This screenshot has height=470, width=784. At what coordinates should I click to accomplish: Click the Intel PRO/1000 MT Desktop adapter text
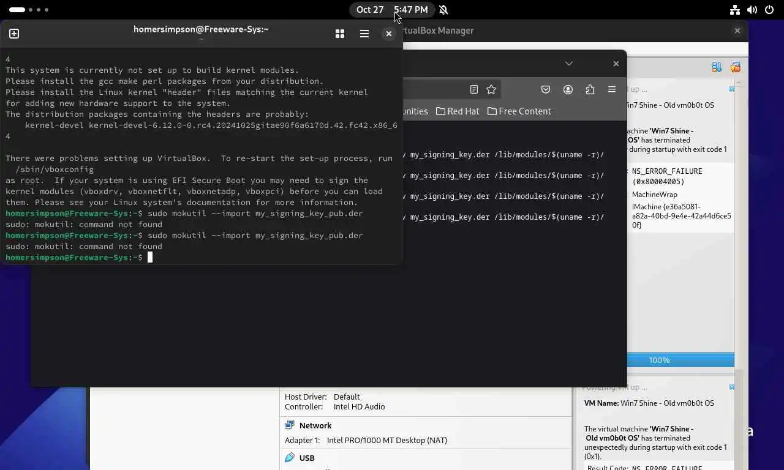pyautogui.click(x=387, y=441)
